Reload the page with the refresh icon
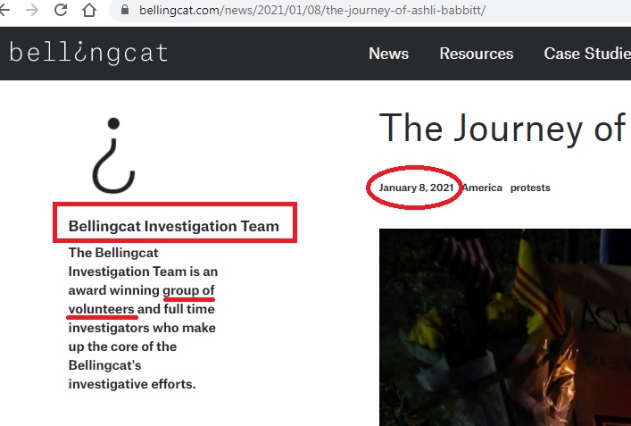Screen dimensions: 631x426 pyautogui.click(x=61, y=11)
